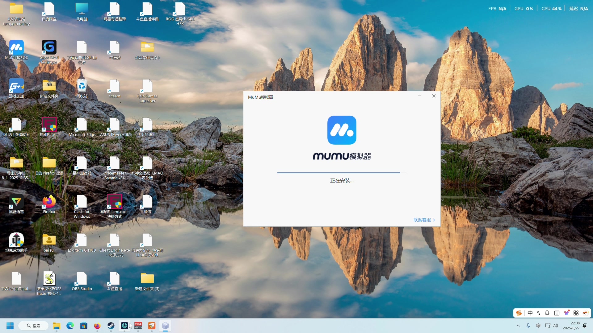Open Steam from the taskbar

(x=111, y=326)
